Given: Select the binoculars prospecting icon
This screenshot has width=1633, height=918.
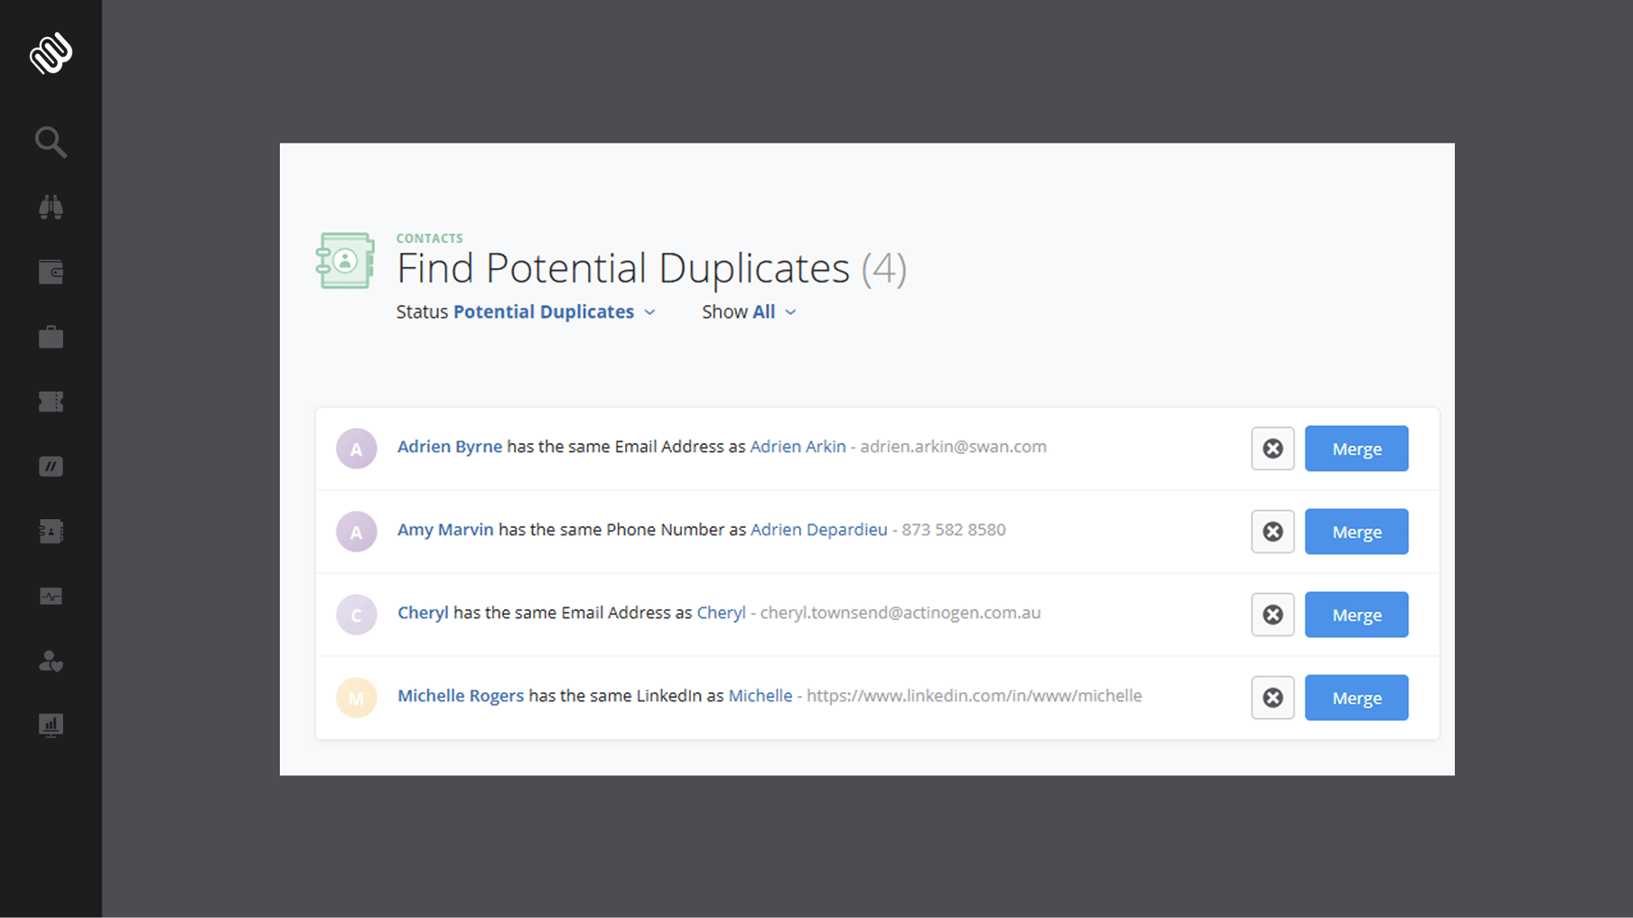Looking at the screenshot, I should (51, 207).
